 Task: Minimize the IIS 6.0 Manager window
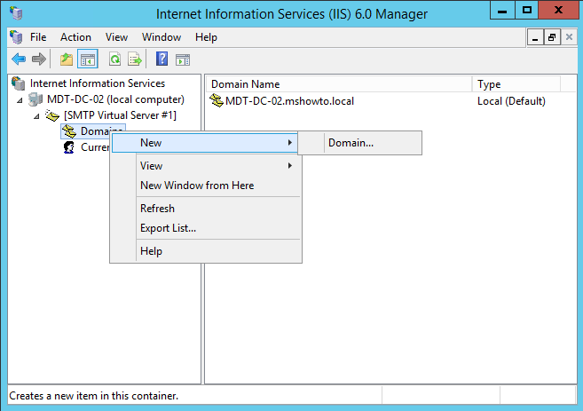[502, 11]
